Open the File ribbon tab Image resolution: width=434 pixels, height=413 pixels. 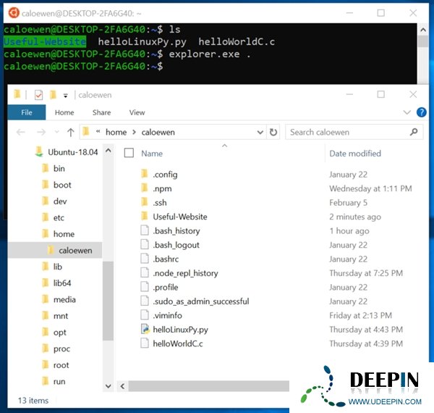point(27,112)
